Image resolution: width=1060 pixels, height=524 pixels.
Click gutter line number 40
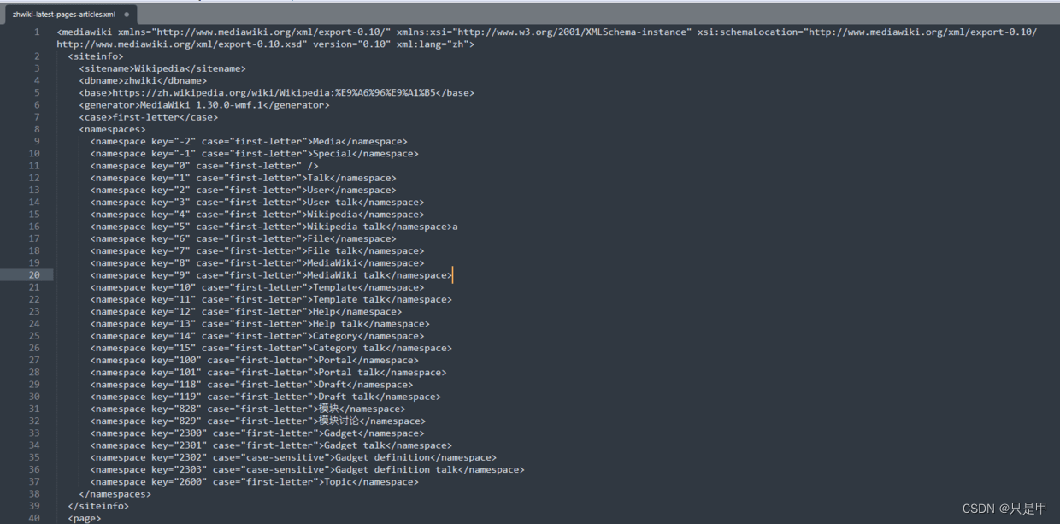click(x=34, y=518)
